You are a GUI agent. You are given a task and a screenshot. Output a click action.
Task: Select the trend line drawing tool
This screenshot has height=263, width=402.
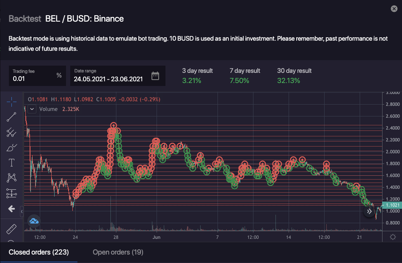(11, 117)
